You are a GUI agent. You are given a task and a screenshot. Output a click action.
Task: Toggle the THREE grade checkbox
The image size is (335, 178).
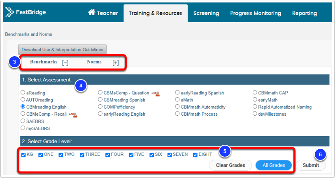(x=82, y=155)
